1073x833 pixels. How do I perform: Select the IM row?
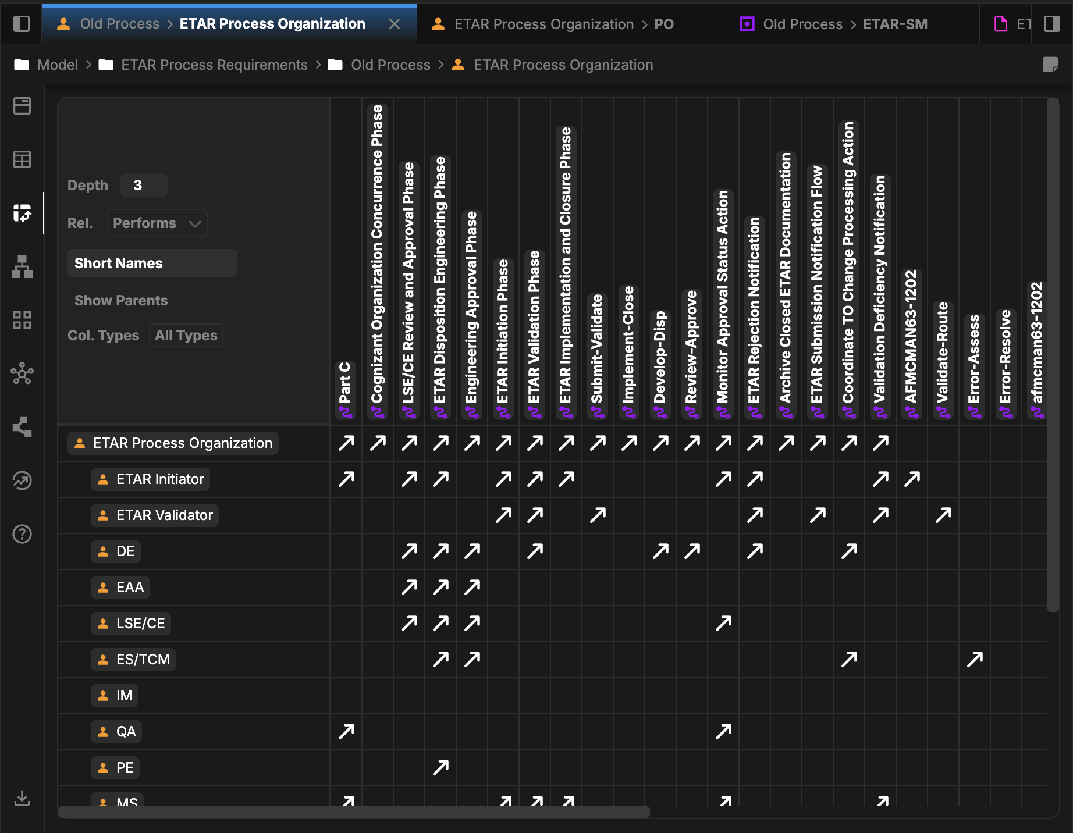115,696
